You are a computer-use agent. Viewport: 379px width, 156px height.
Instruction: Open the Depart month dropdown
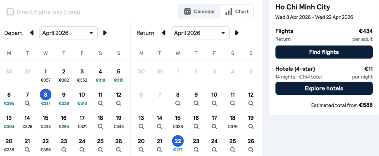(68, 33)
